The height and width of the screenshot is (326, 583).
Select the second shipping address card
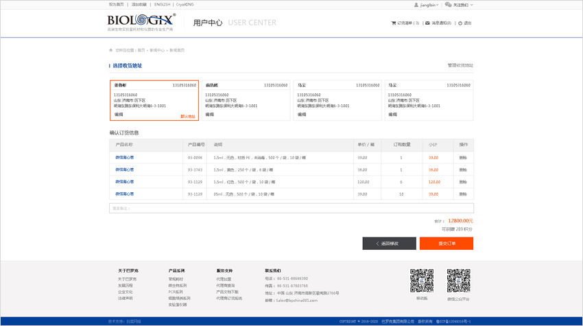click(246, 100)
